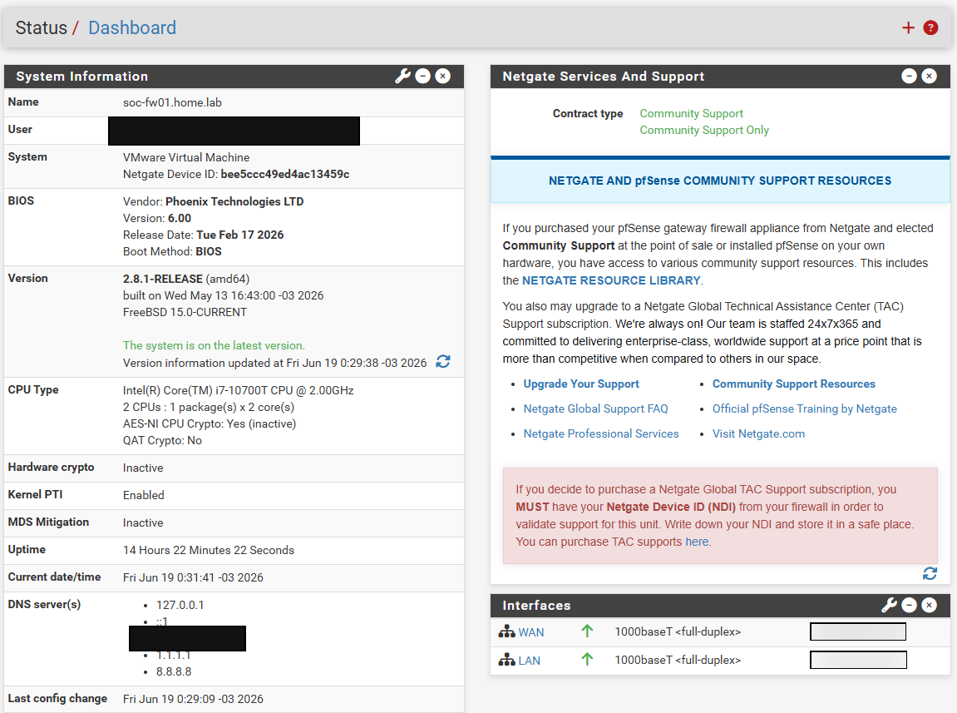Viewport: 957px width, 713px height.
Task: Click the LAN address field box
Action: coord(858,660)
